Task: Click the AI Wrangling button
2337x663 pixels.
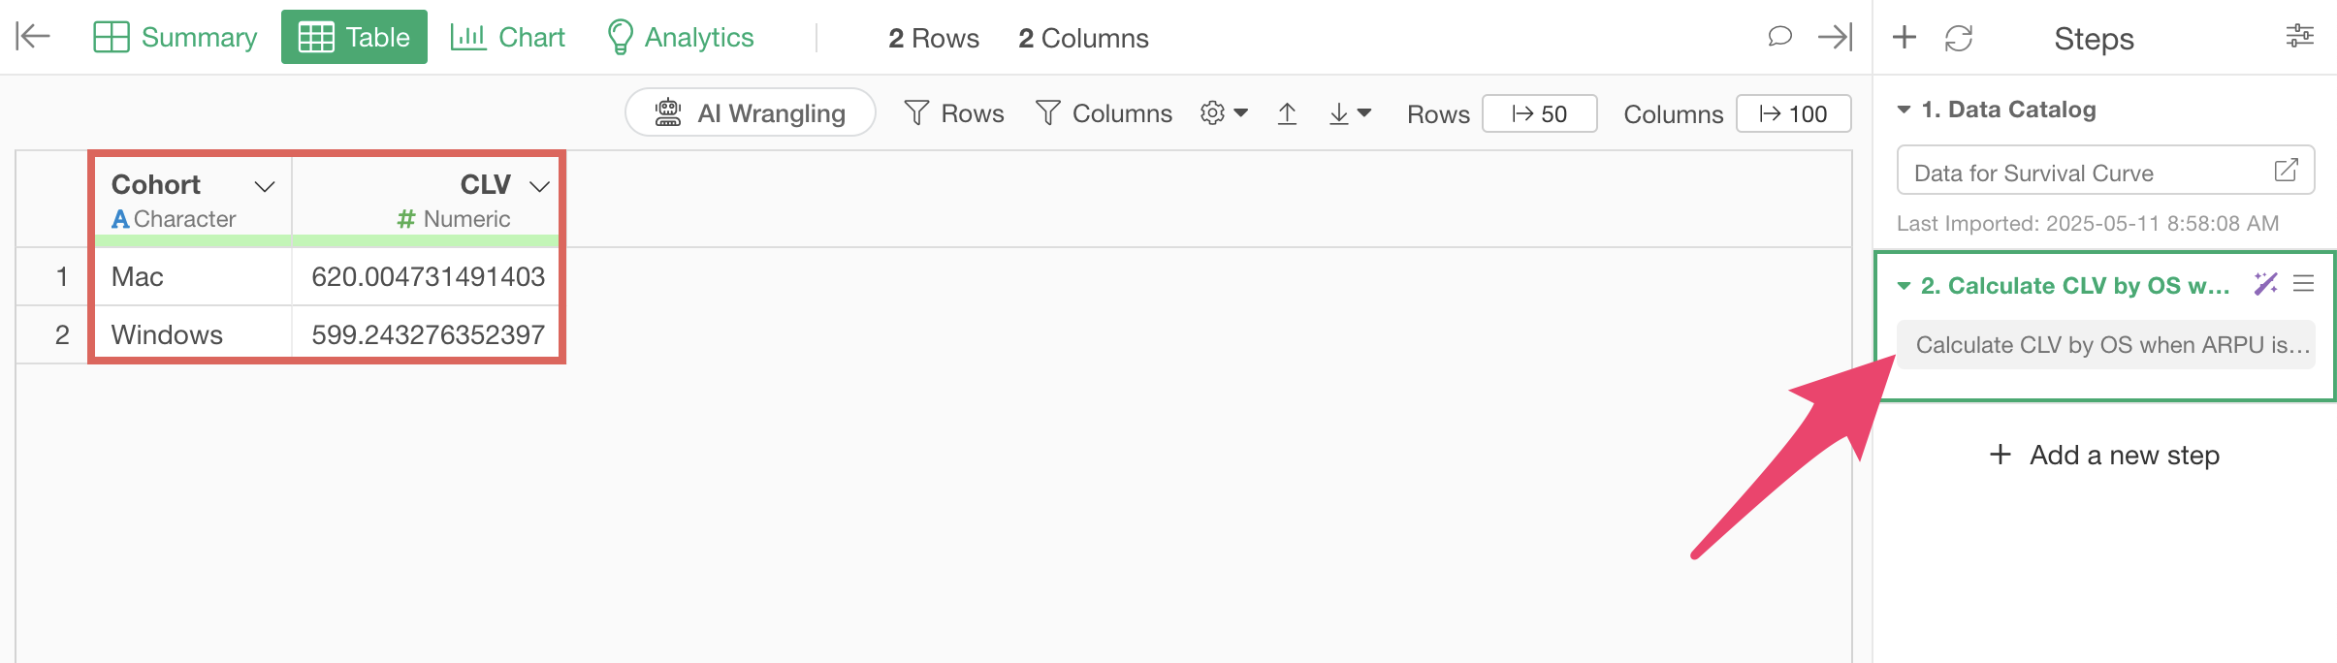Action: pos(751,113)
